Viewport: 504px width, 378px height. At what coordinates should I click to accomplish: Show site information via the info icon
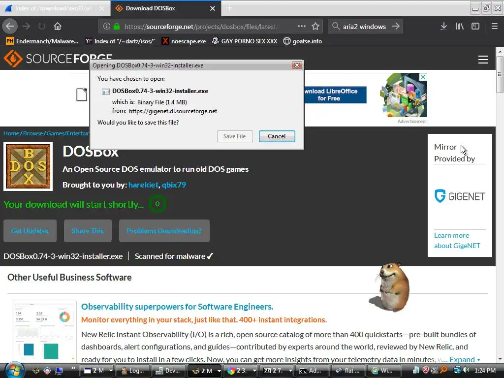click(x=107, y=27)
